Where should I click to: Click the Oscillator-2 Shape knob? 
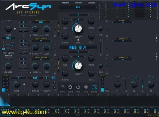tap(35, 47)
